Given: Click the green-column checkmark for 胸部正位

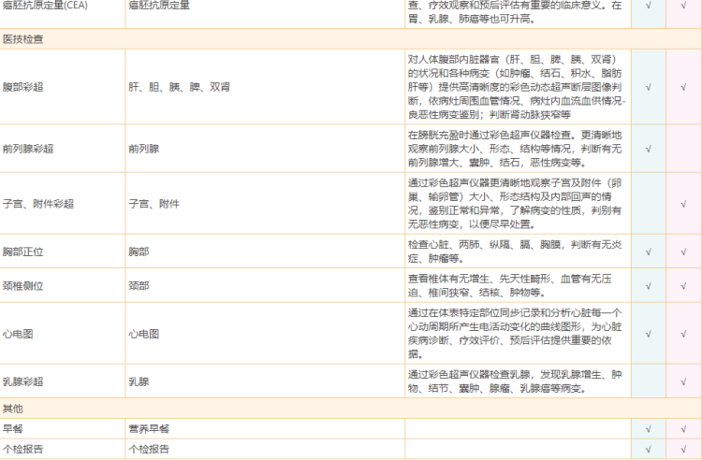Looking at the screenshot, I should 648,252.
